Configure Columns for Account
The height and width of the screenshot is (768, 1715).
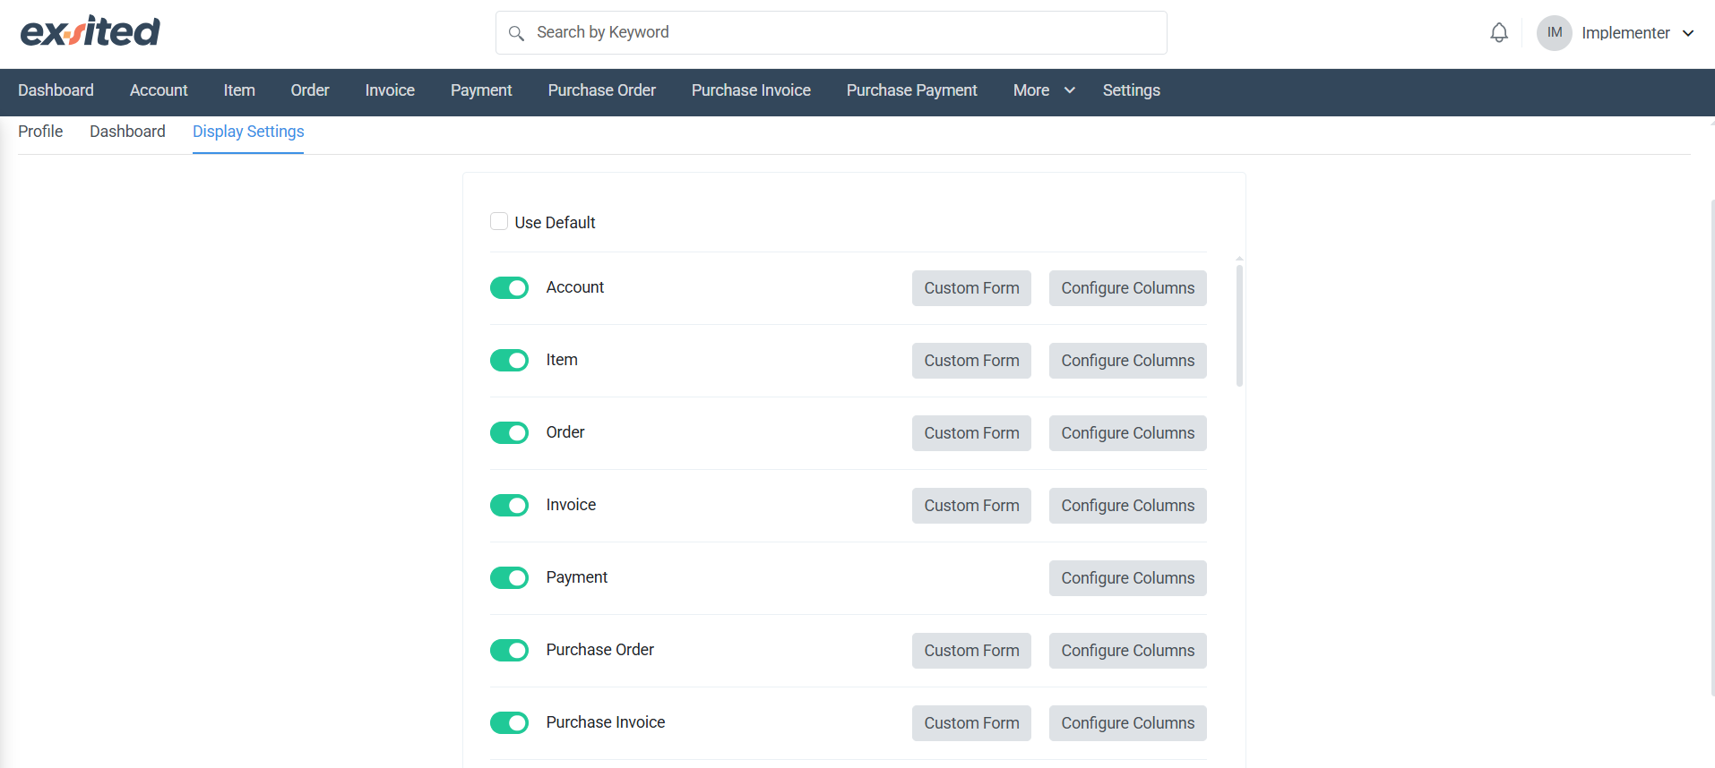pyautogui.click(x=1128, y=288)
